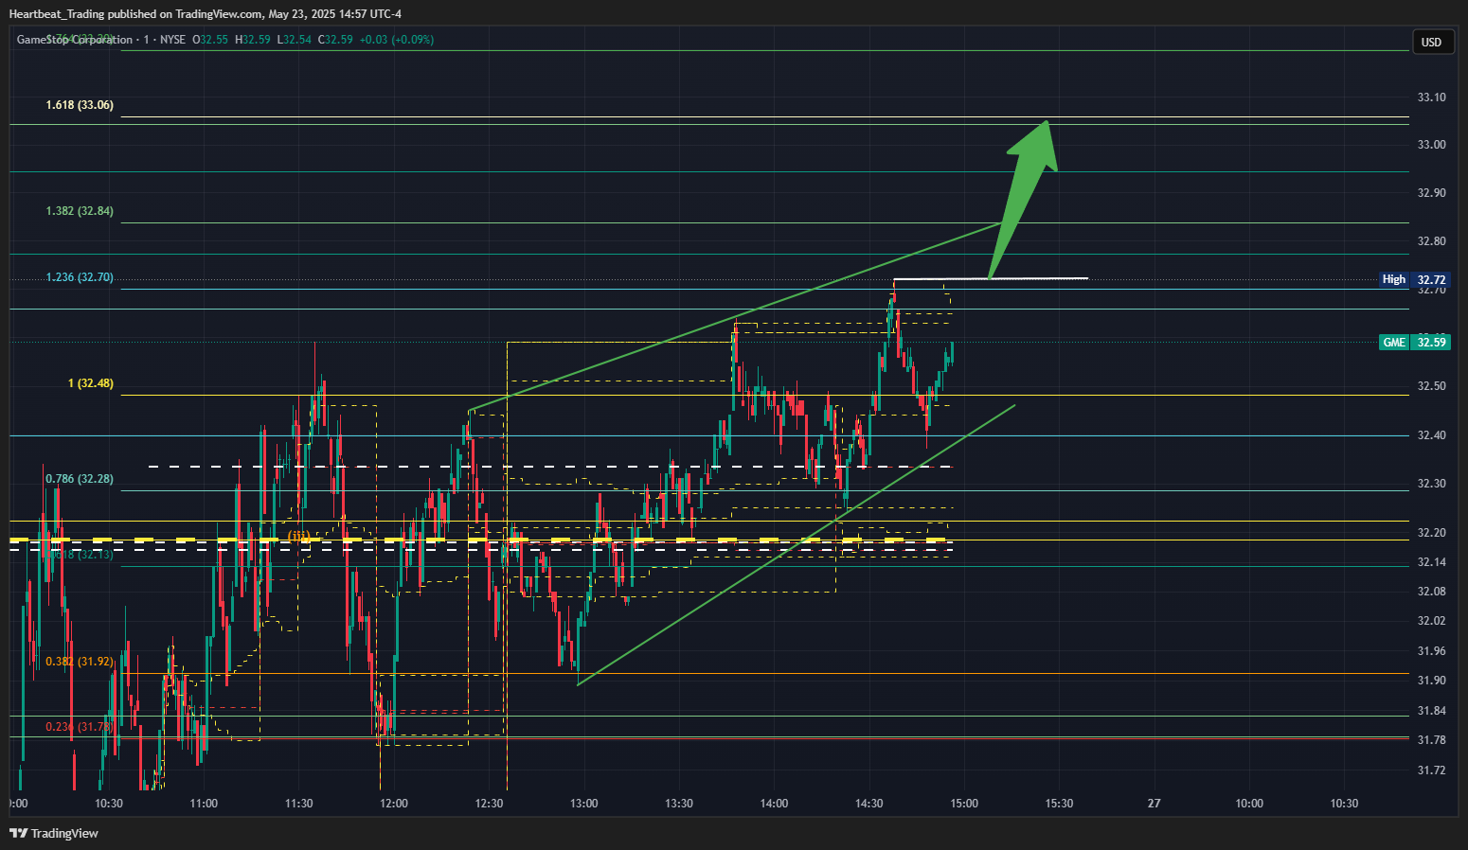Click the 15:00 time axis label
Viewport: 1468px width, 850px height.
964,804
